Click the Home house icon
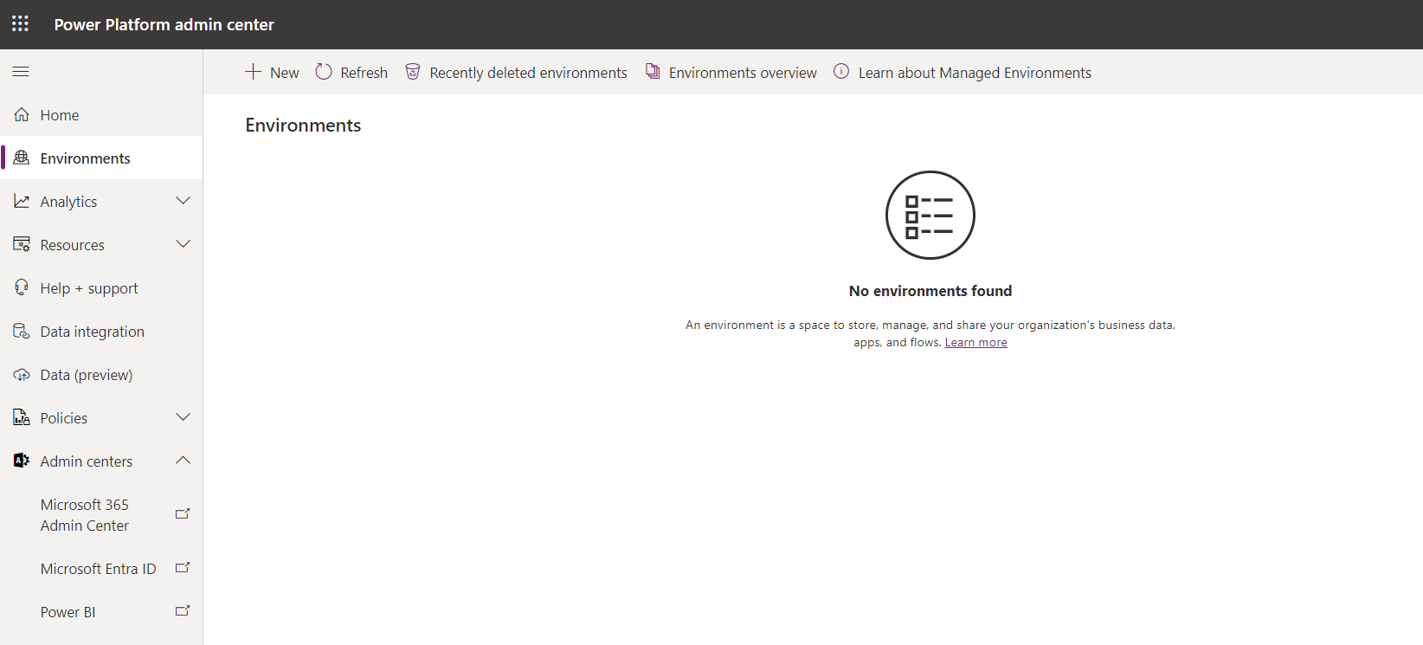Viewport: 1423px width, 645px height. click(22, 114)
